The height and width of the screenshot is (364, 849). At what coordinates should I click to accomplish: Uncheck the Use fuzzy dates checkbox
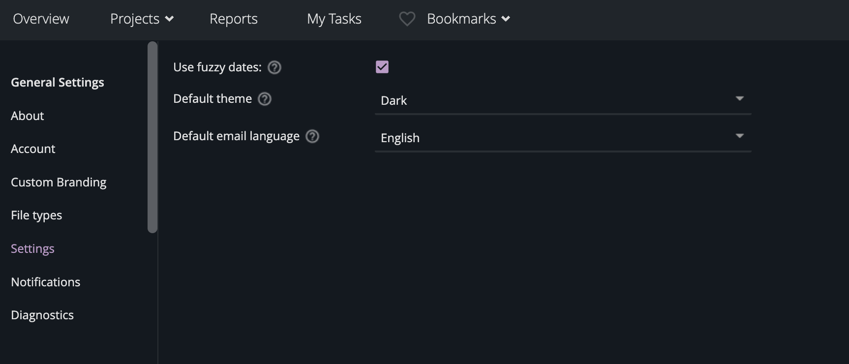[x=382, y=67]
